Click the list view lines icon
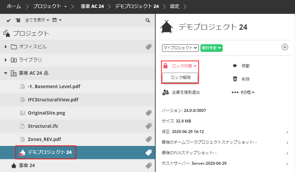The height and width of the screenshot is (172, 295). (18, 20)
